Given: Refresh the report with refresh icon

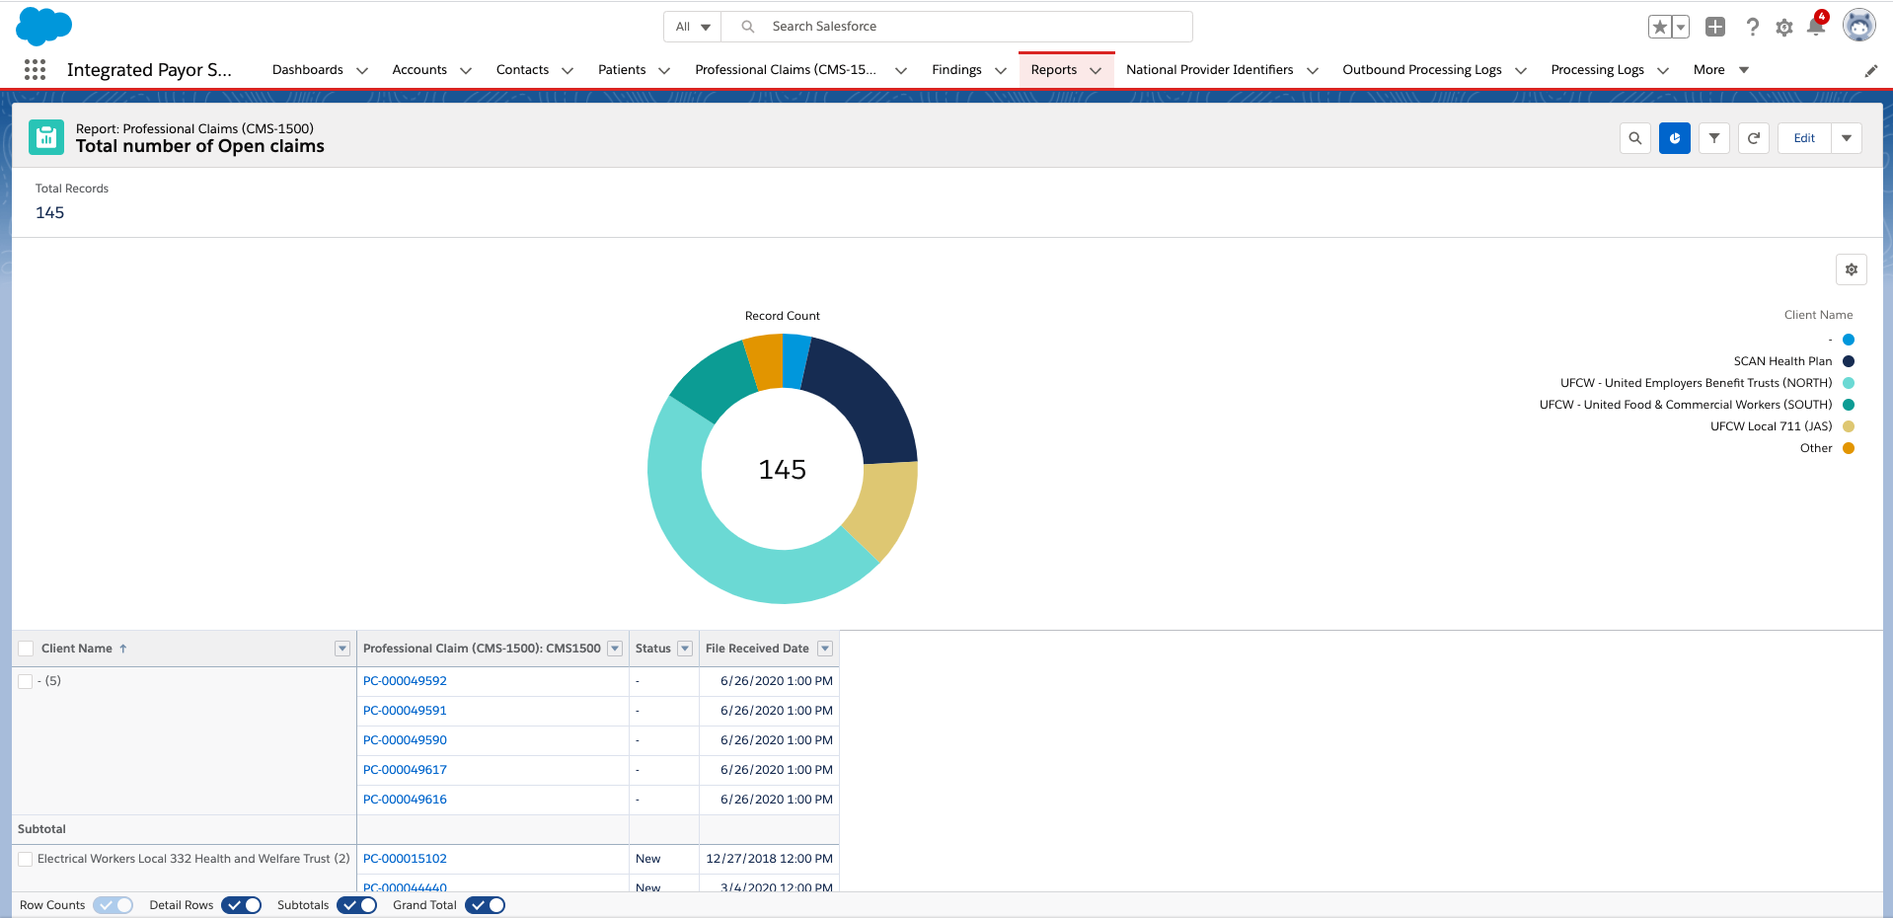Looking at the screenshot, I should 1754,138.
